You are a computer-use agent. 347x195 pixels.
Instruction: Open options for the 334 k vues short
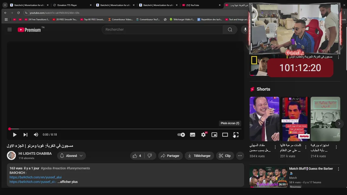[275, 147]
